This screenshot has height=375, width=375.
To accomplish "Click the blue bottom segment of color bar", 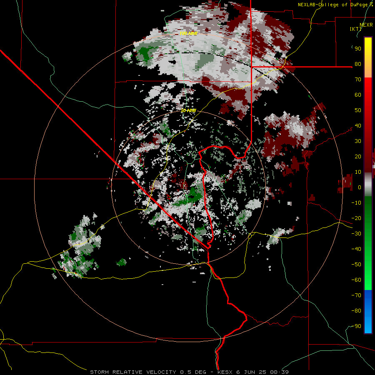I will (368, 311).
